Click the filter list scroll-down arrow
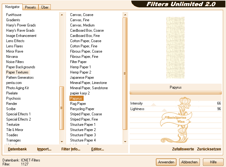Screen dimensions: 226x167 [x=125, y=141]
